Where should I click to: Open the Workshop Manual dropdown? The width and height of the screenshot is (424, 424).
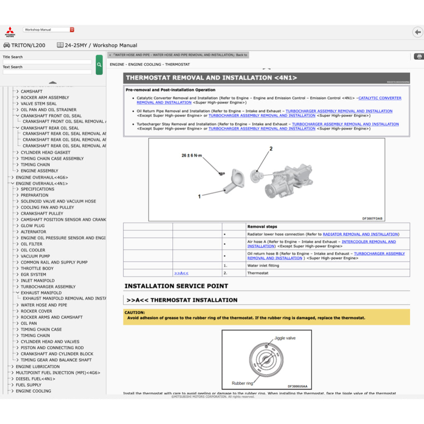click(49, 30)
